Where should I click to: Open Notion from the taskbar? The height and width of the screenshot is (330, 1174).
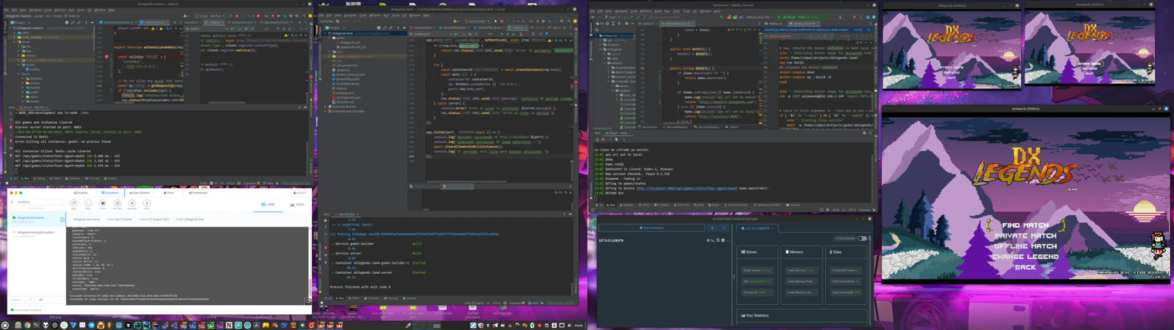point(229,325)
